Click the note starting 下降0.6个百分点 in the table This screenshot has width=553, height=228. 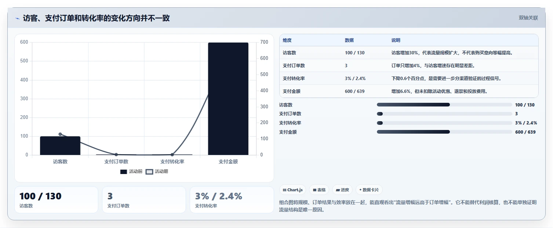446,79
